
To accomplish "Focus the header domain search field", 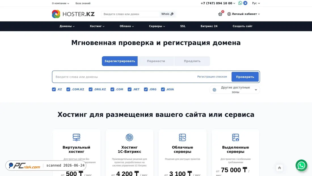I will [x=130, y=14].
